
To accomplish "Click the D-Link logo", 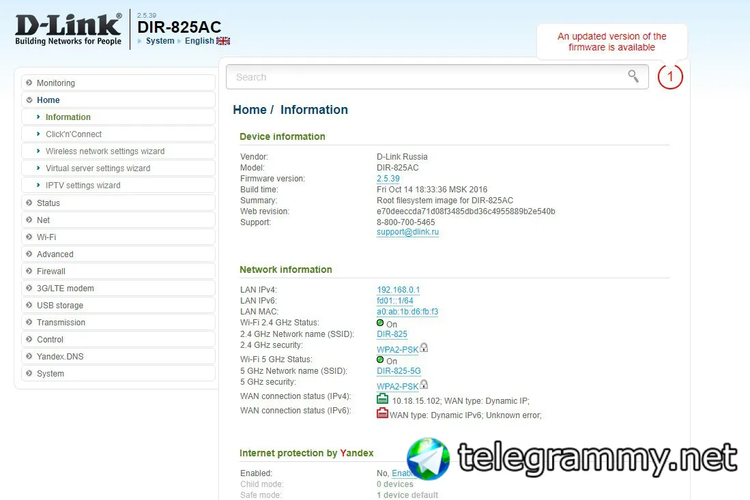I will pos(68,29).
